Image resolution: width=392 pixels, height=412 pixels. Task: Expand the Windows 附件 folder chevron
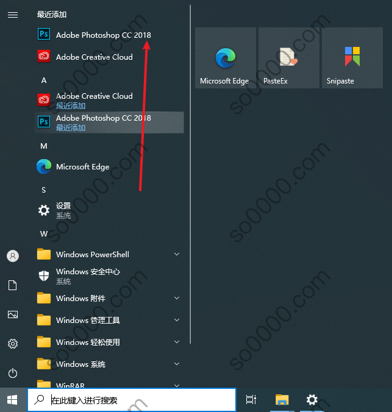pyautogui.click(x=177, y=298)
